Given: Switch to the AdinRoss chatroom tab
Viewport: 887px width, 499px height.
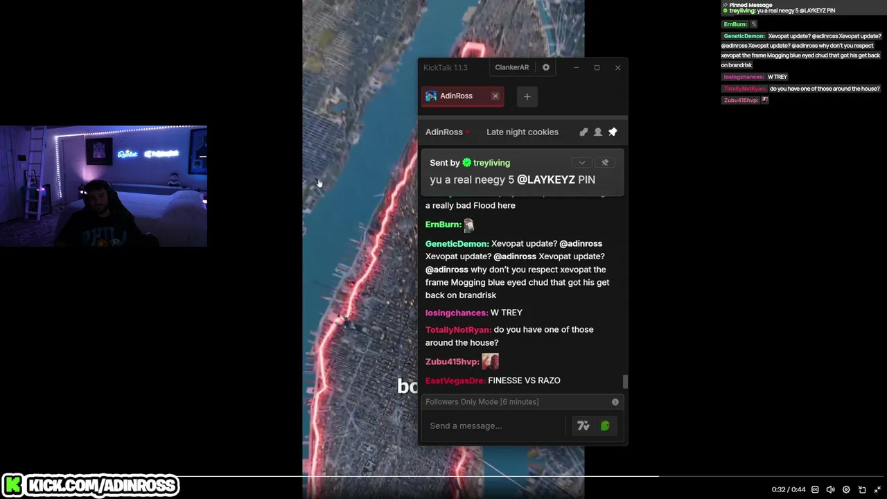Looking at the screenshot, I should (x=462, y=96).
